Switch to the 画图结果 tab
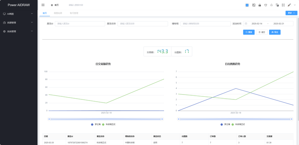This screenshot has height=145, width=299. 58,13
